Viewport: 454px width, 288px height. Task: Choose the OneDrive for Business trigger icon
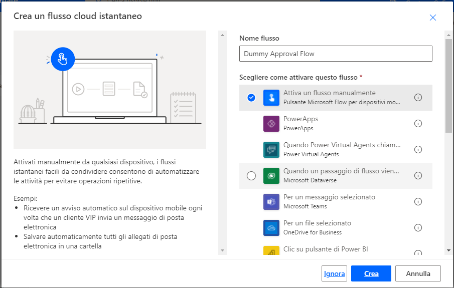point(271,228)
